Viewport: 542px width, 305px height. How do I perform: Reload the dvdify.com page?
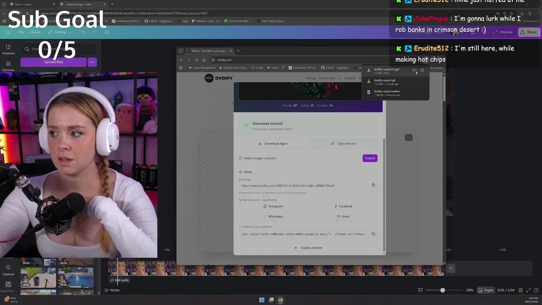click(196, 60)
